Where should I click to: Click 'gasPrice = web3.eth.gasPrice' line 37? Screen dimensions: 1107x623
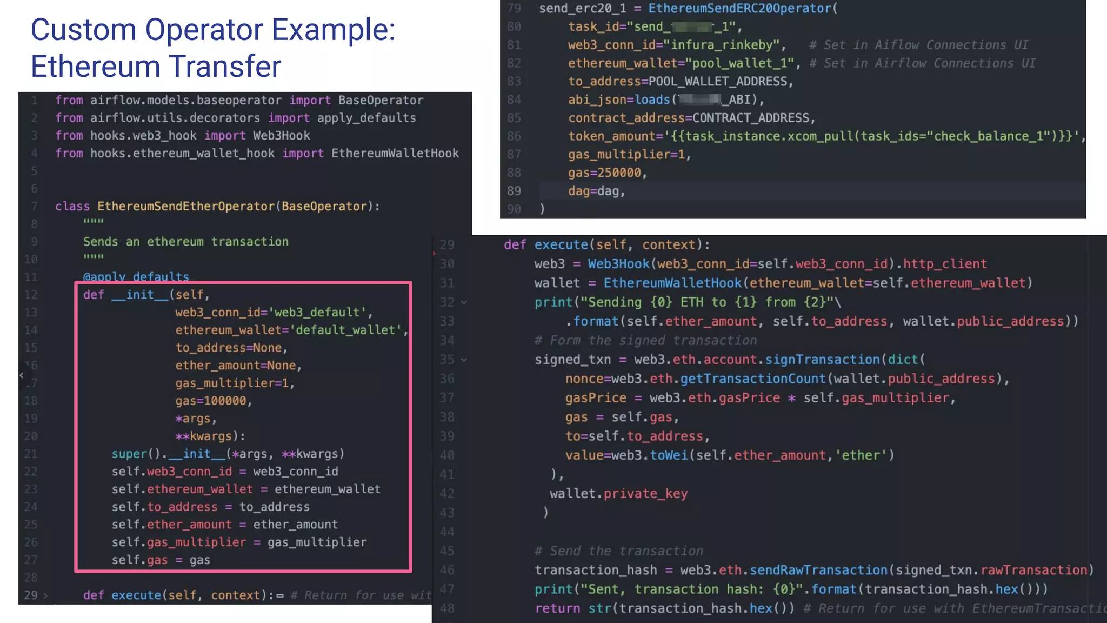[761, 398]
